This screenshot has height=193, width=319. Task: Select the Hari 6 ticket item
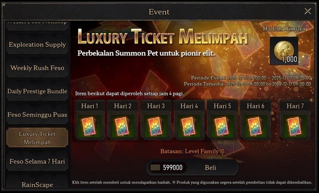pos(255,127)
